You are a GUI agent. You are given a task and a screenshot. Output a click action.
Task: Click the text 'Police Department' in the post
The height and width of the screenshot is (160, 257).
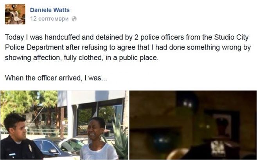tap(34, 48)
